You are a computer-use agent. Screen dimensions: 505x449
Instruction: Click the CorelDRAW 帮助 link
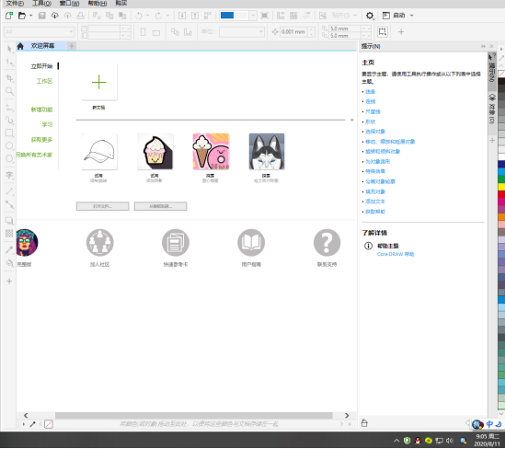coord(396,254)
